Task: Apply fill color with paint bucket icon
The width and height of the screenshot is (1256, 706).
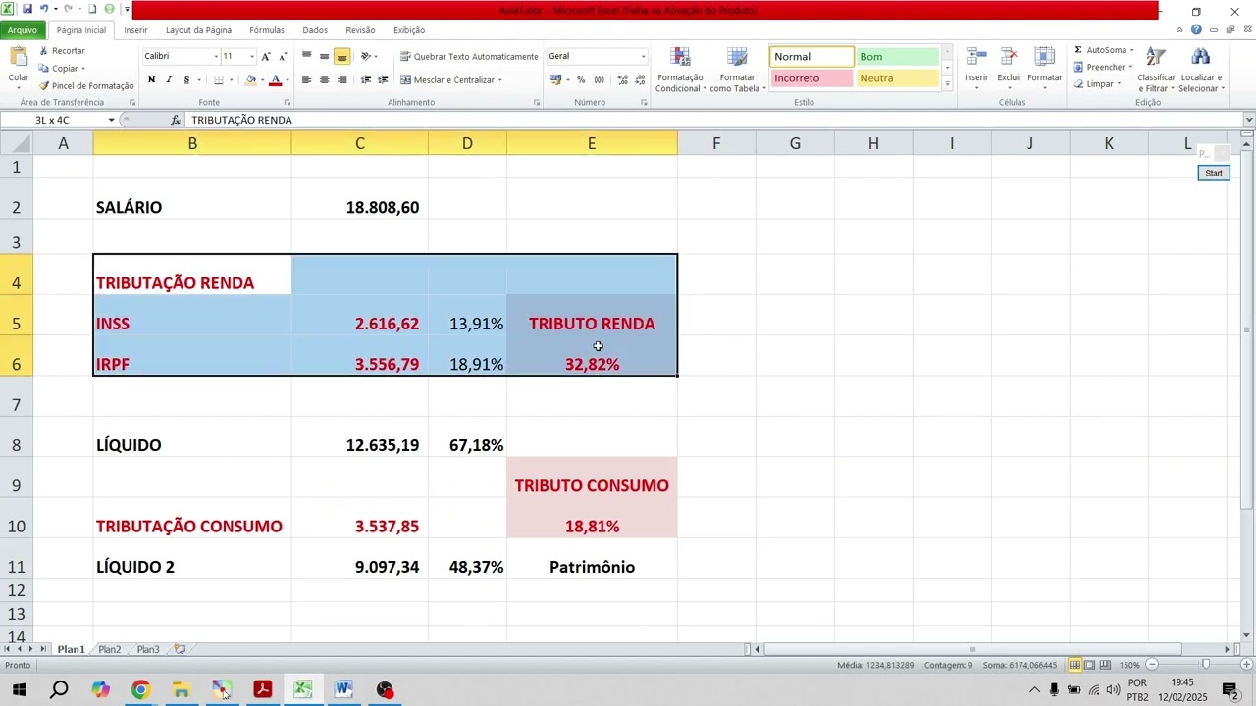Action: click(x=251, y=79)
